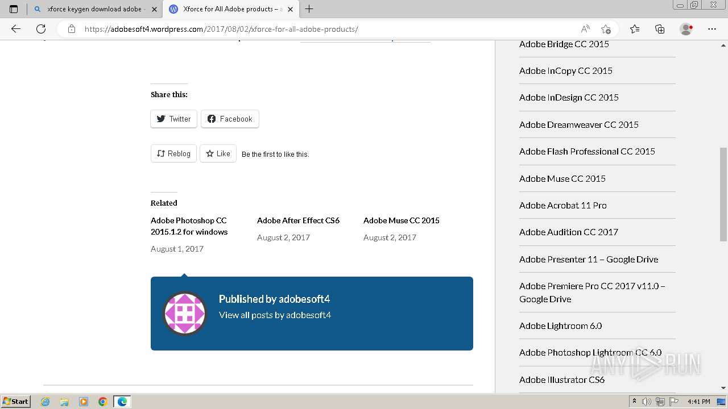Click the 4:41 PM taskbar clock
The width and height of the screenshot is (728, 409).
click(x=698, y=402)
